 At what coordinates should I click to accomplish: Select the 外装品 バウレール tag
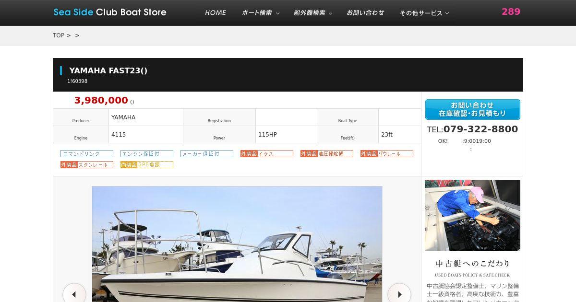tap(387, 154)
